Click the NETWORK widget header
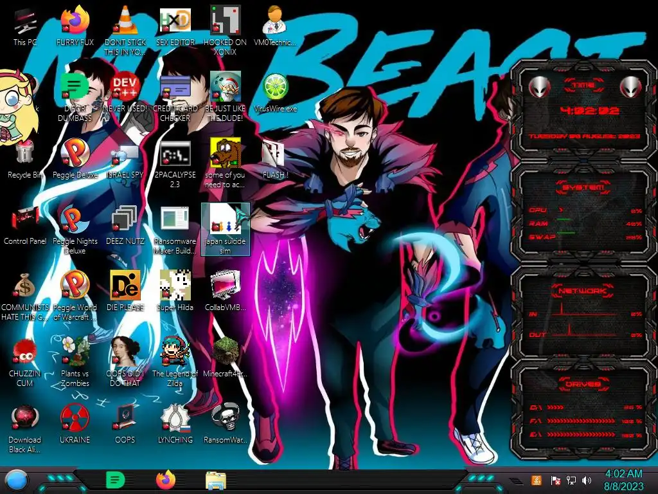The image size is (658, 494). [583, 291]
